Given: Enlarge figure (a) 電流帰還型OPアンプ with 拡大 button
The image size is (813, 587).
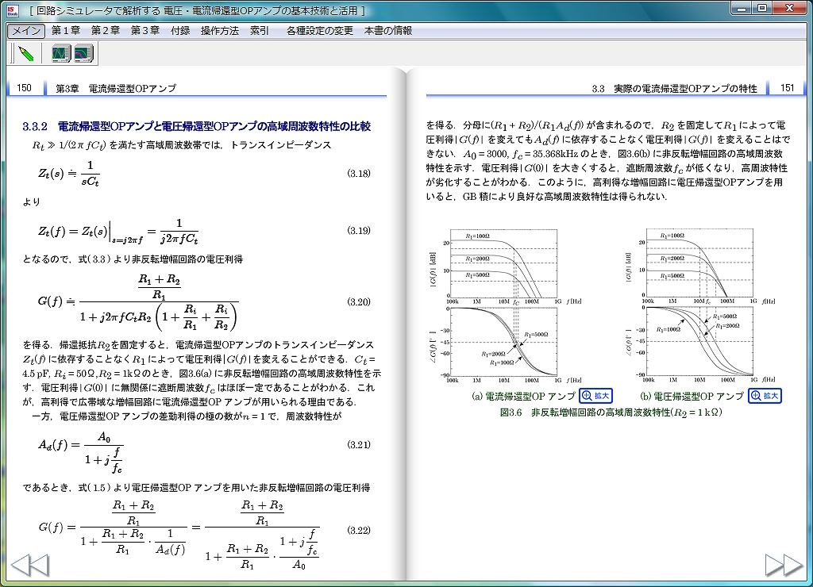Looking at the screenshot, I should [595, 396].
